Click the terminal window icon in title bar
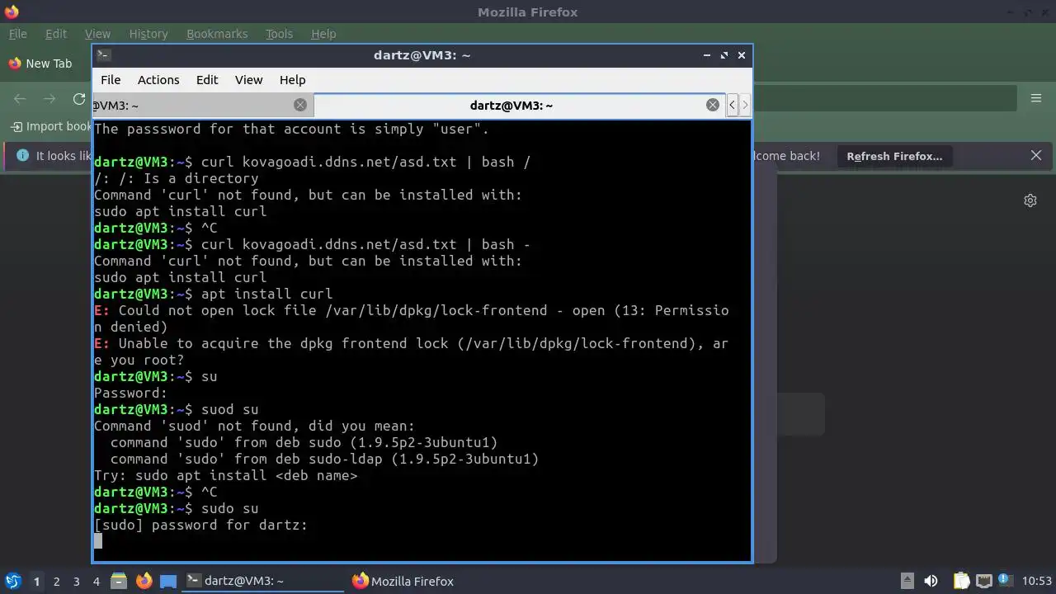Image resolution: width=1056 pixels, height=594 pixels. tap(103, 55)
